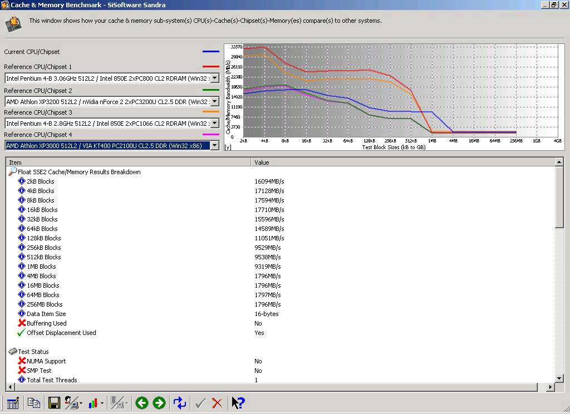
Task: Click the vertical scrollbar down arrow
Action: (559, 378)
